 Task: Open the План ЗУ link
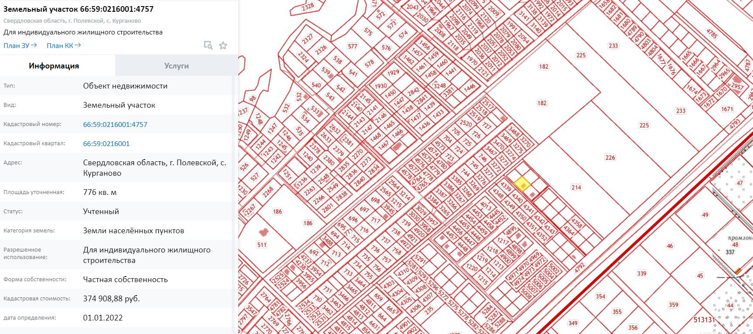pyautogui.click(x=20, y=45)
